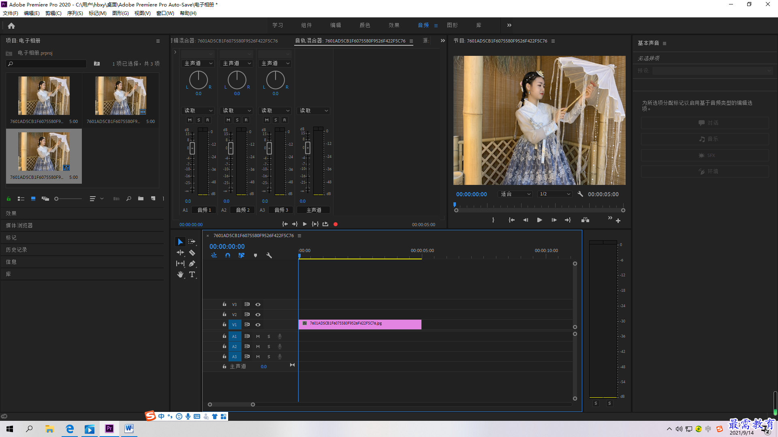Click the new bin folder icon
This screenshot has height=437, width=778.
tap(141, 199)
